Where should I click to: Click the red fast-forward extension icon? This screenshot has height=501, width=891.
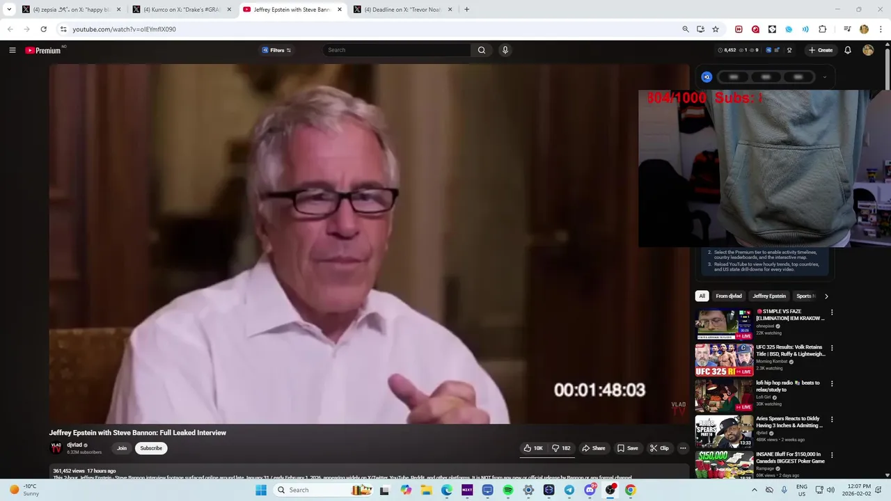point(739,29)
